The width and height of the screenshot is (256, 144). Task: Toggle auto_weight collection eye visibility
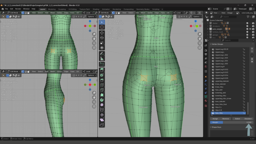pyautogui.click(x=250, y=29)
